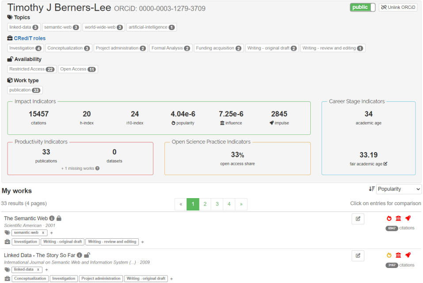Click the popularity impact indicator label

coord(183,123)
